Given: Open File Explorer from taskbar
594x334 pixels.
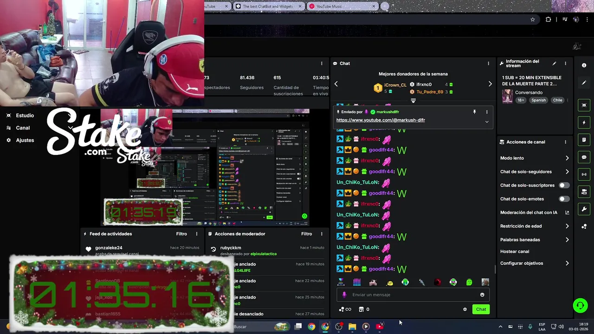Looking at the screenshot, I should (x=352, y=327).
